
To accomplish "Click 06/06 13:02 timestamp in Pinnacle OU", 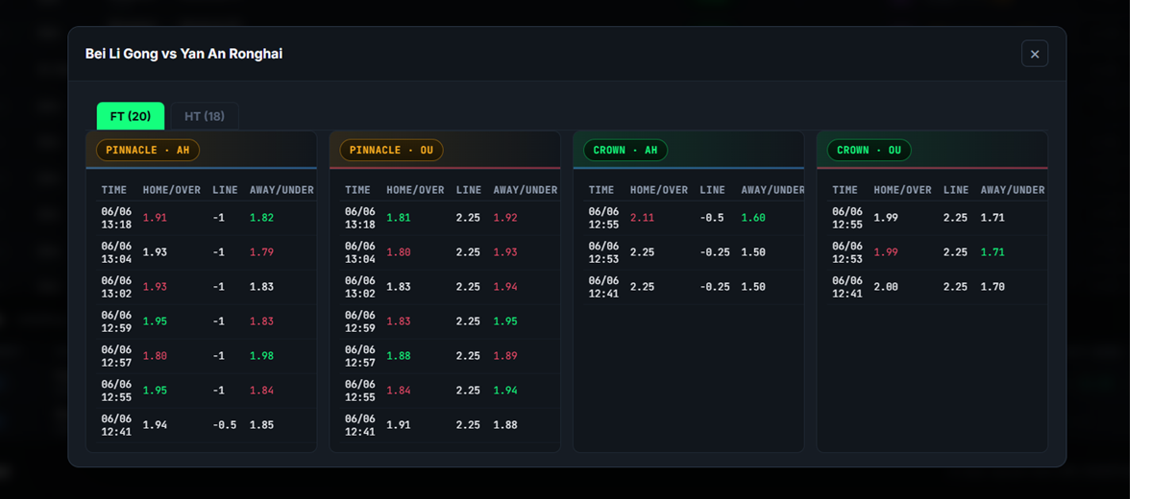I will 360,287.
